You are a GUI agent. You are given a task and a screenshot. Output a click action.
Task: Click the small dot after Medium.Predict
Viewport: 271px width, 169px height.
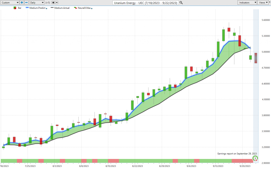47,8
